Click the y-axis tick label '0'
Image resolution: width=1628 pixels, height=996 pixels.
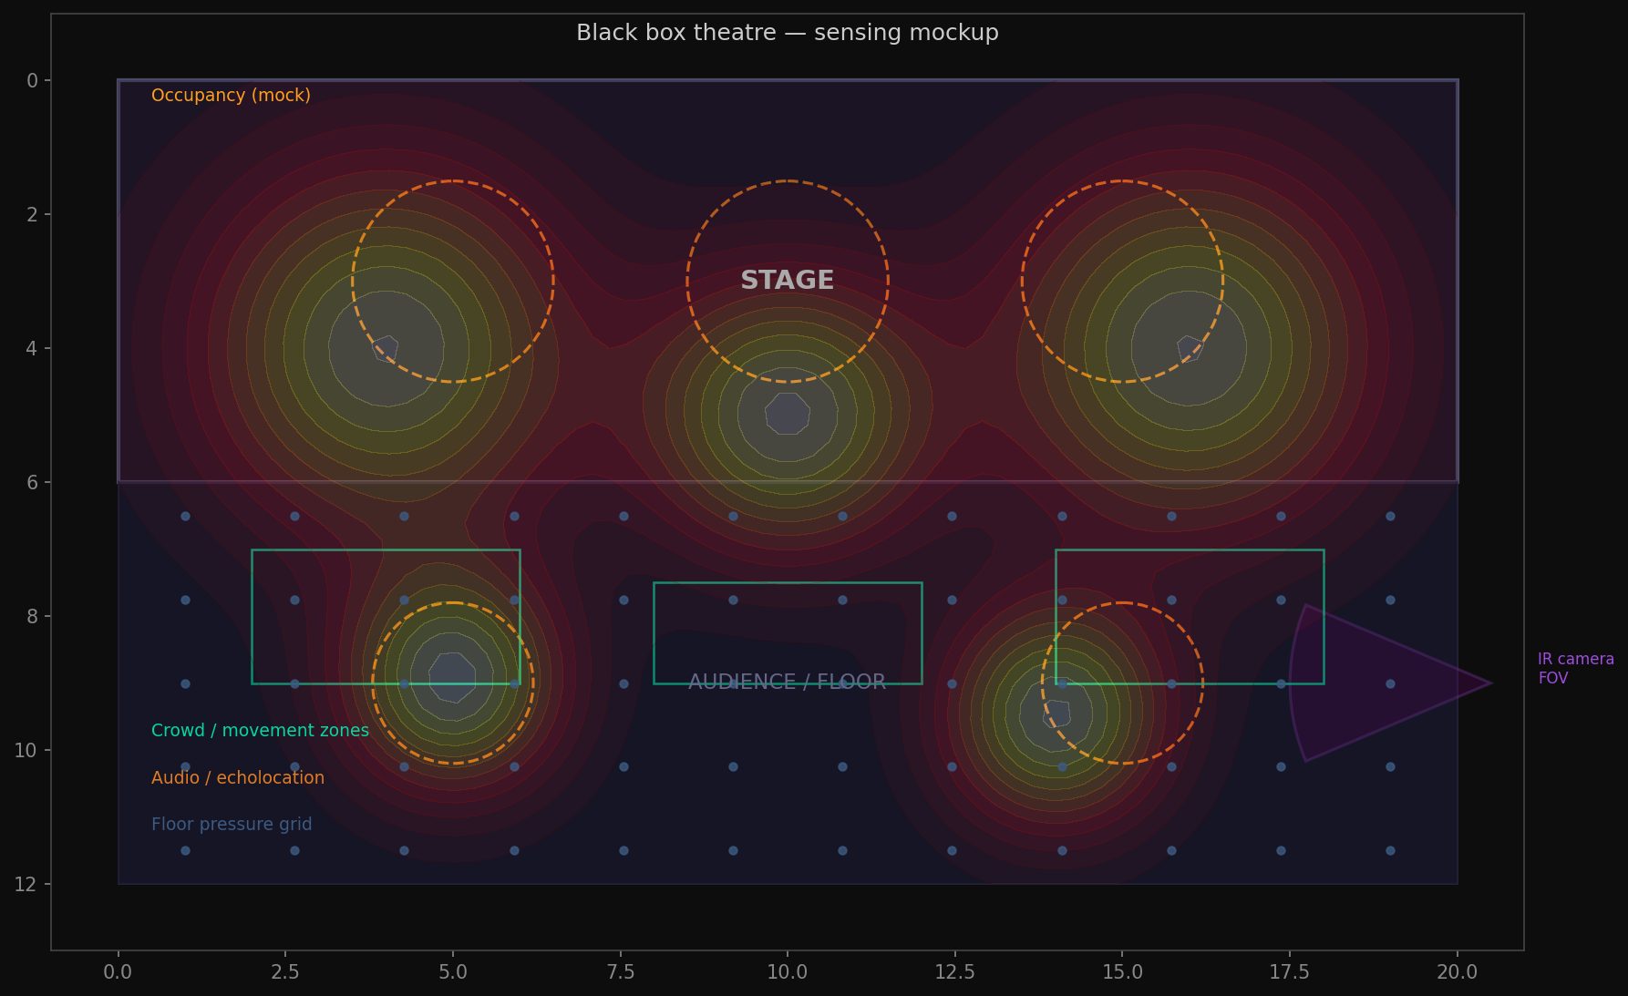coord(33,81)
